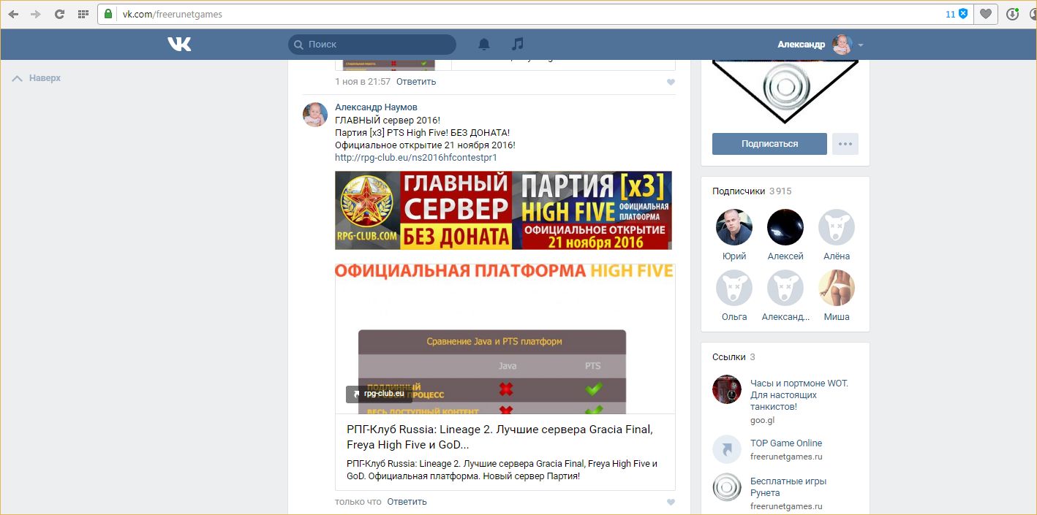Open the TOP Game Online link
This screenshot has height=515, width=1037.
pyautogui.click(x=786, y=443)
